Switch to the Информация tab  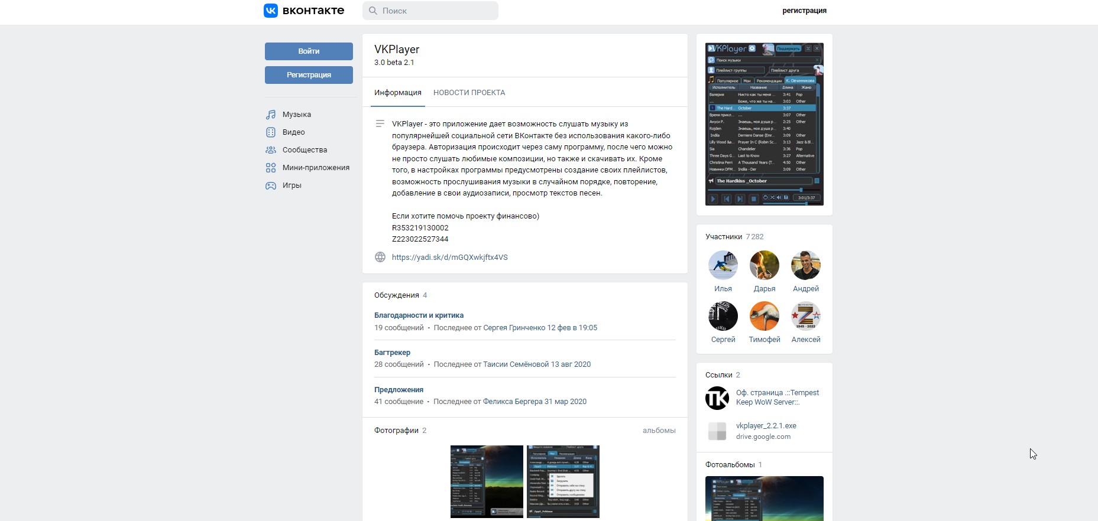click(x=398, y=93)
